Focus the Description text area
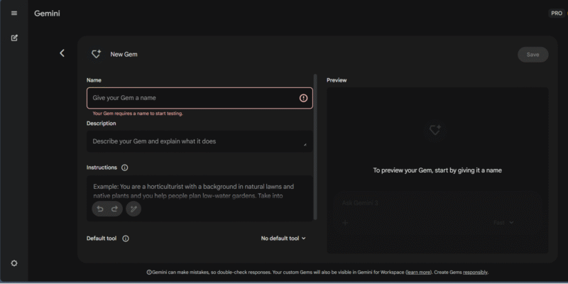This screenshot has height=284, width=568. [200, 141]
